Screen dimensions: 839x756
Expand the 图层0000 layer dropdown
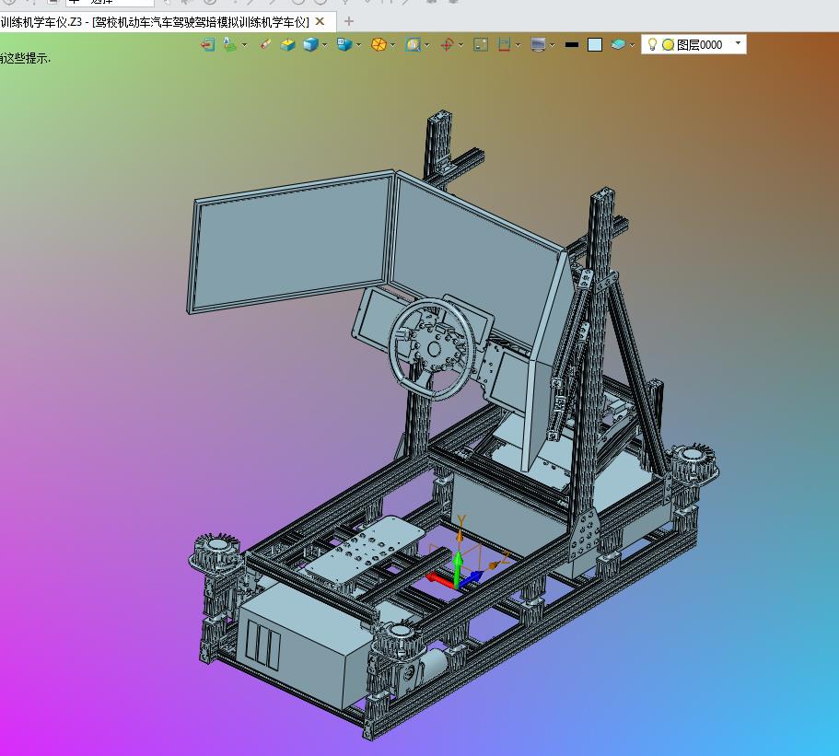click(x=738, y=43)
